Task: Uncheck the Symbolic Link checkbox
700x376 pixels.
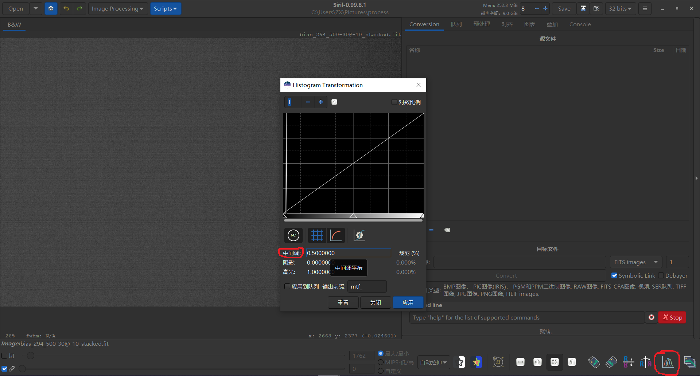Action: [614, 275]
